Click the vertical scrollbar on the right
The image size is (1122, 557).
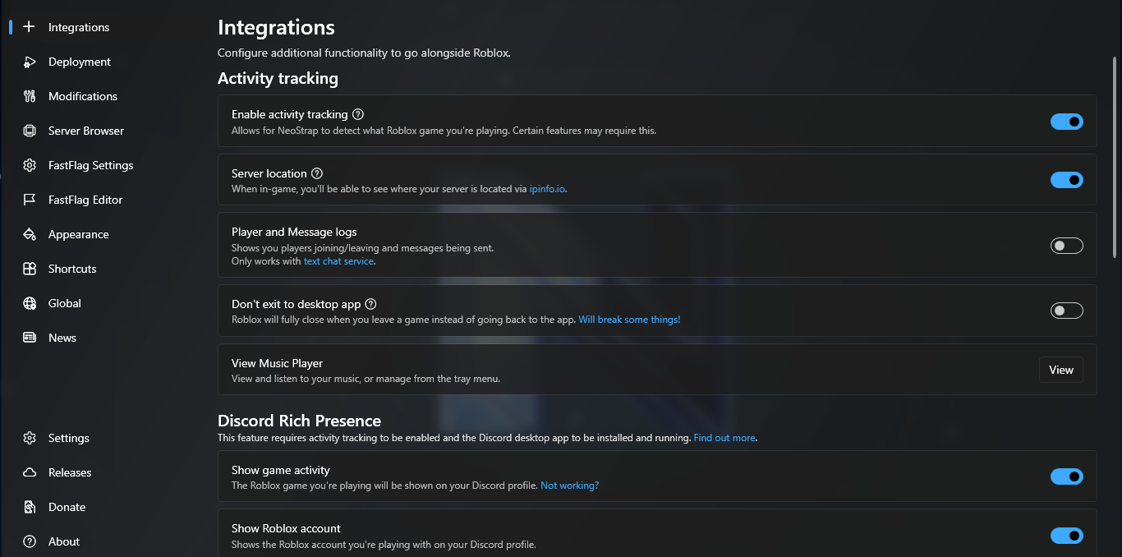point(1115,156)
